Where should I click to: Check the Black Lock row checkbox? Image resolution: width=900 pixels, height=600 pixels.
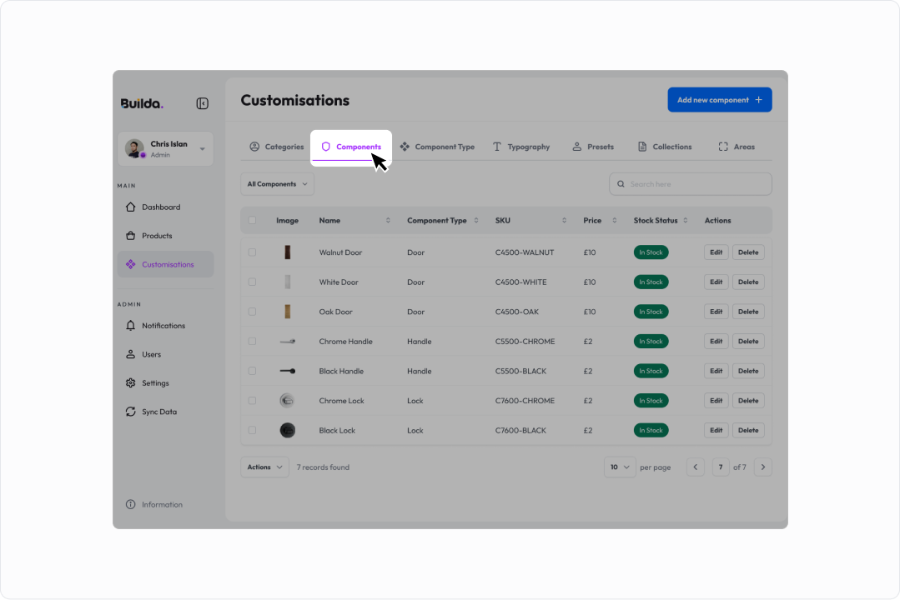click(x=253, y=430)
